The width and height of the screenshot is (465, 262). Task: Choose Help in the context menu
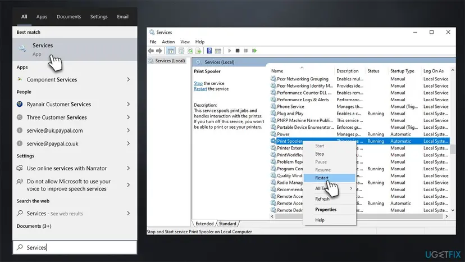tap(330, 220)
